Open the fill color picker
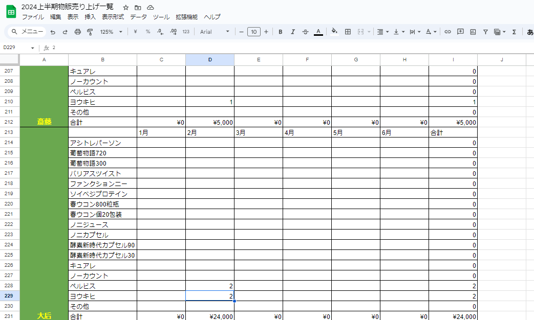 334,32
